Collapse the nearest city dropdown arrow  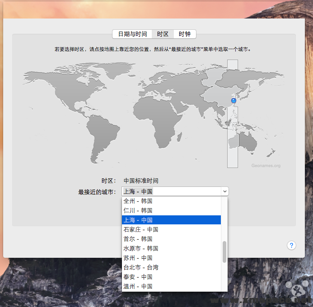(225, 191)
